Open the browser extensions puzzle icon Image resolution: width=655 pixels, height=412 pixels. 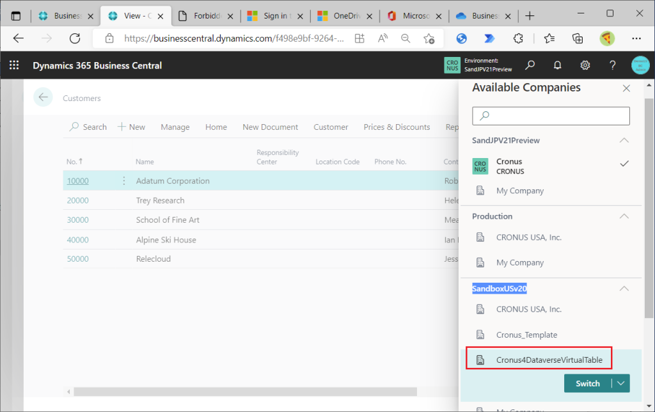coord(518,38)
